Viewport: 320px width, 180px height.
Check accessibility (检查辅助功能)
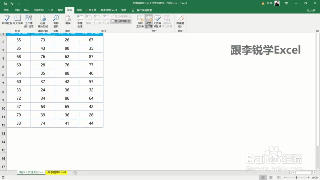[43, 21]
